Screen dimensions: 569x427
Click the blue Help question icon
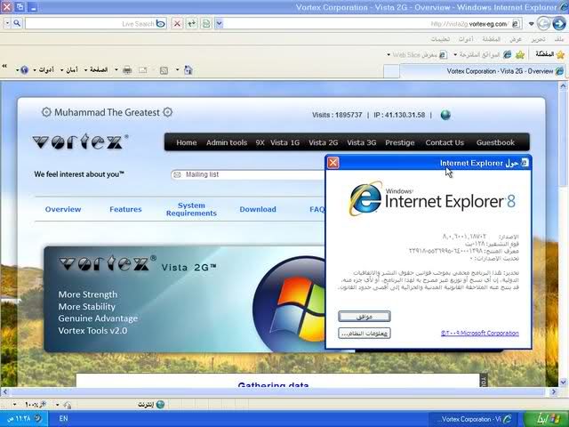pos(22,69)
